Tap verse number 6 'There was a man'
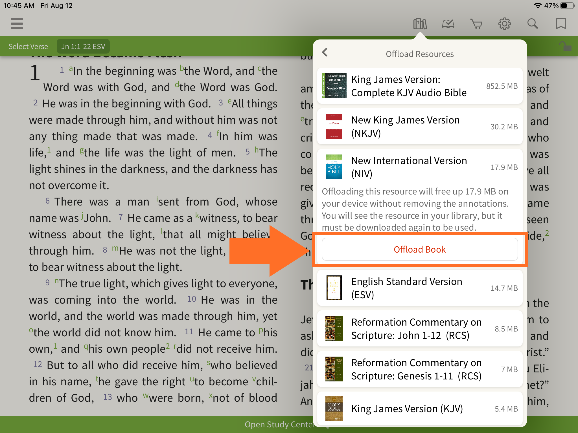This screenshot has height=433, width=578. pos(48,201)
